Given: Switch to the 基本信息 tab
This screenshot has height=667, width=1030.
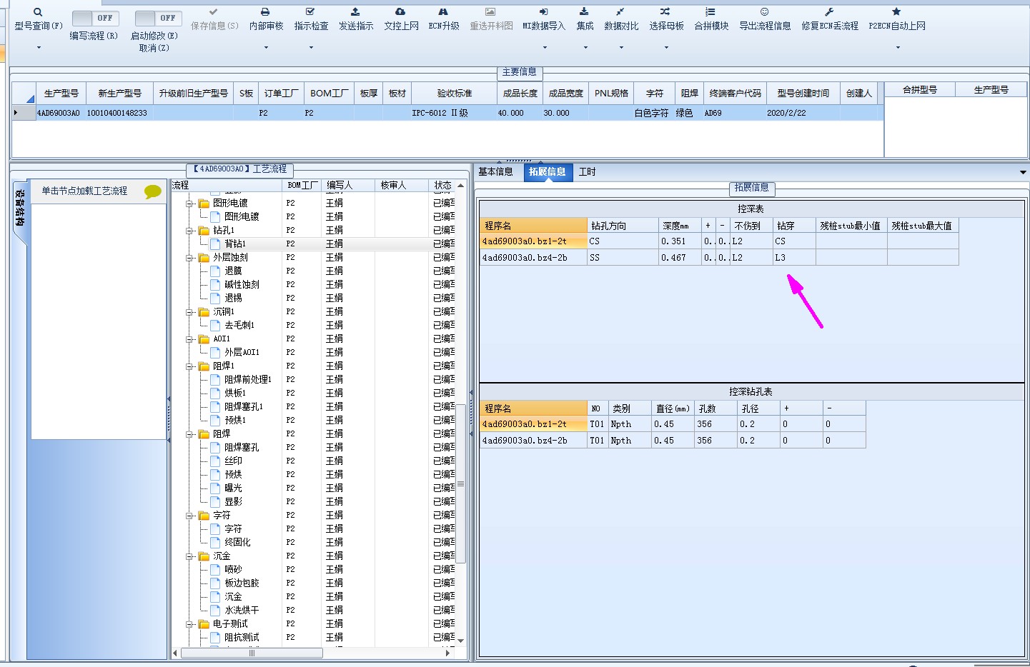Looking at the screenshot, I should (495, 171).
